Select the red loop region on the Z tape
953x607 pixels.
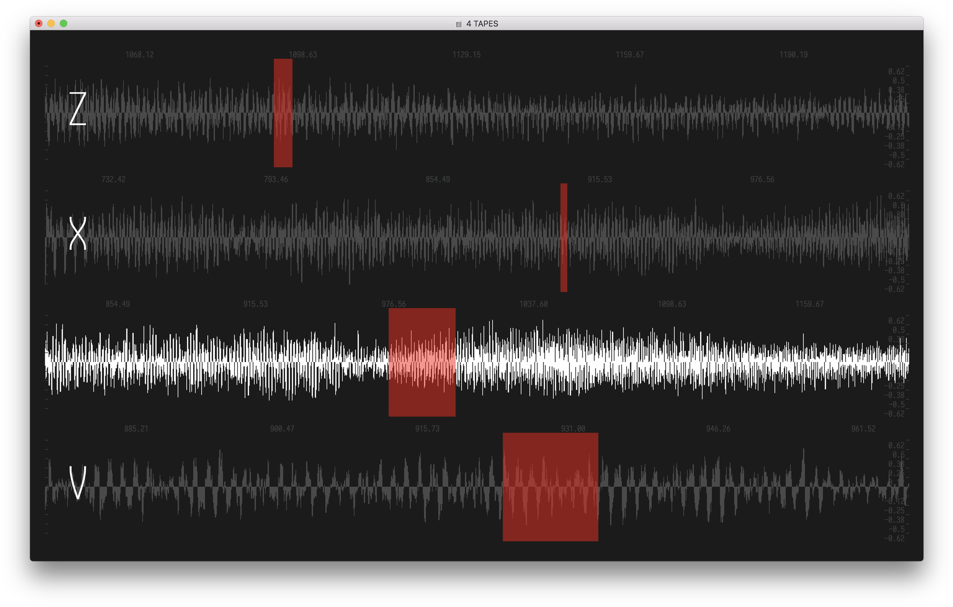[x=283, y=113]
